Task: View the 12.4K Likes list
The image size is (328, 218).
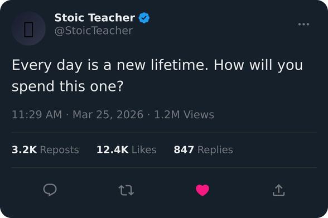Action: pos(126,149)
